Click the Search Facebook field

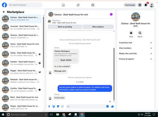[25, 5]
